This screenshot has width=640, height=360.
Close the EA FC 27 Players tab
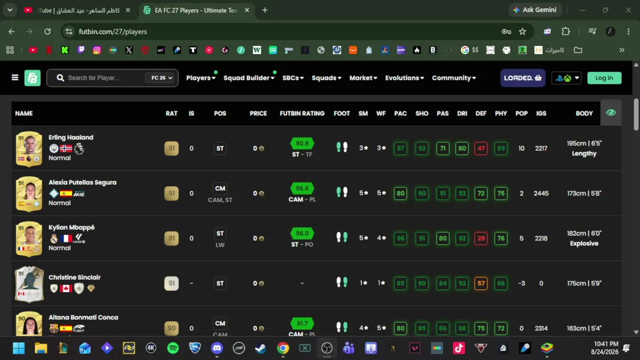tap(246, 10)
